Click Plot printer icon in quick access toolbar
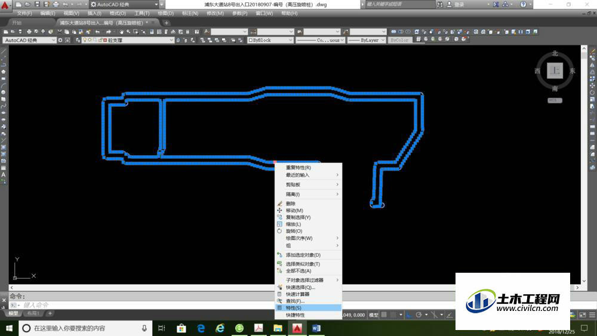The height and width of the screenshot is (336, 597). (x=56, y=5)
